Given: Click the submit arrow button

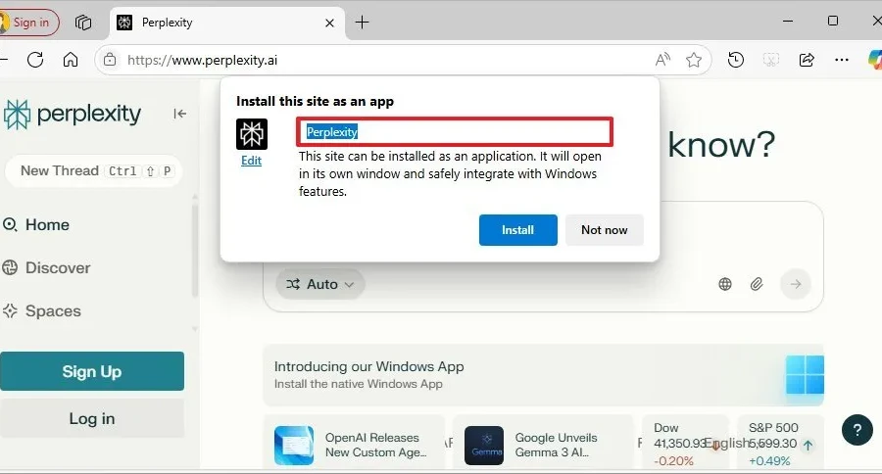Looking at the screenshot, I should pyautogui.click(x=796, y=284).
